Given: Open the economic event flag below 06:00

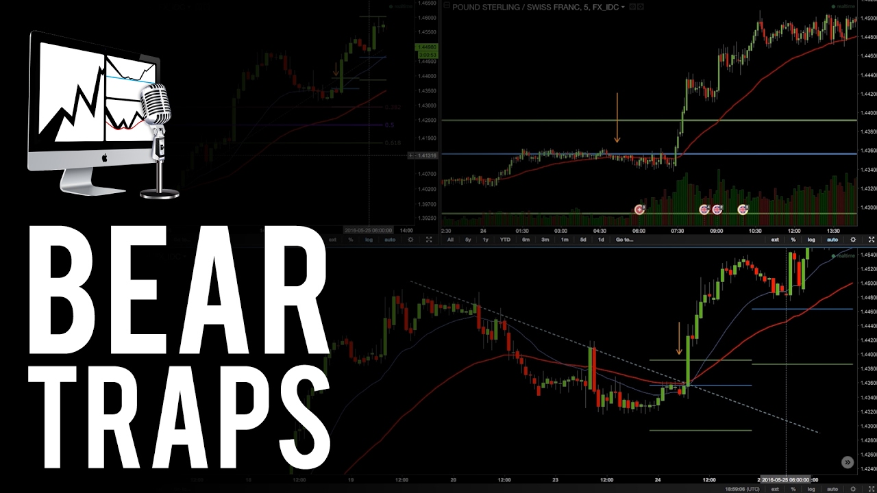Looking at the screenshot, I should click(640, 210).
